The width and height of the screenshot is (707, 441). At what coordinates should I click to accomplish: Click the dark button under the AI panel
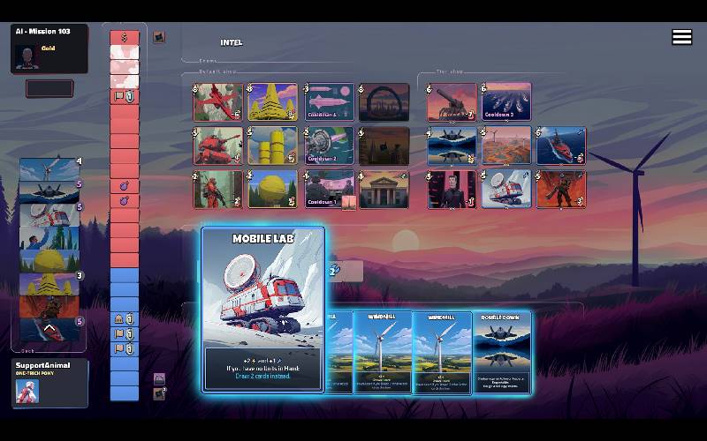coord(49,88)
